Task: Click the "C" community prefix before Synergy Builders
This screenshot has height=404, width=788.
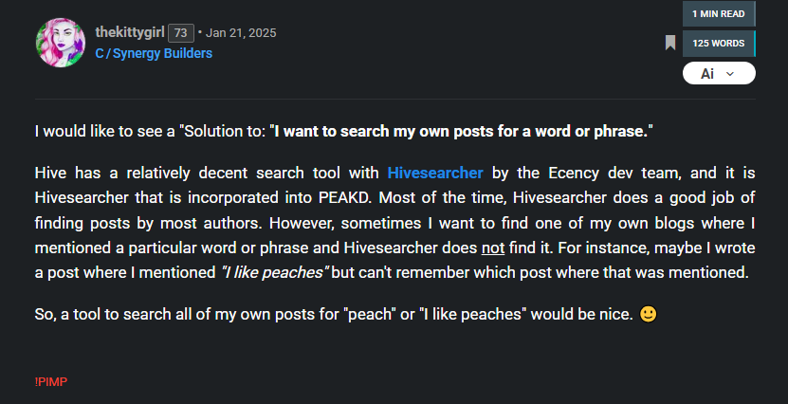Action: tap(100, 53)
